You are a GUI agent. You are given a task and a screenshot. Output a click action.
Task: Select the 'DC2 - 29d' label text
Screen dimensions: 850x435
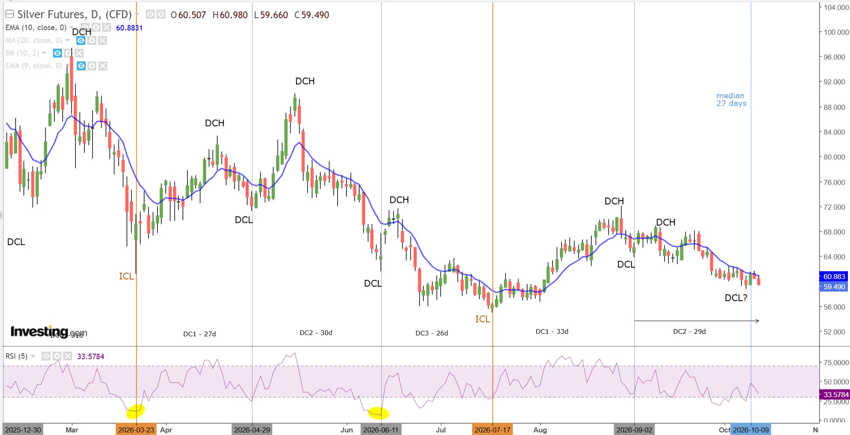coord(689,331)
